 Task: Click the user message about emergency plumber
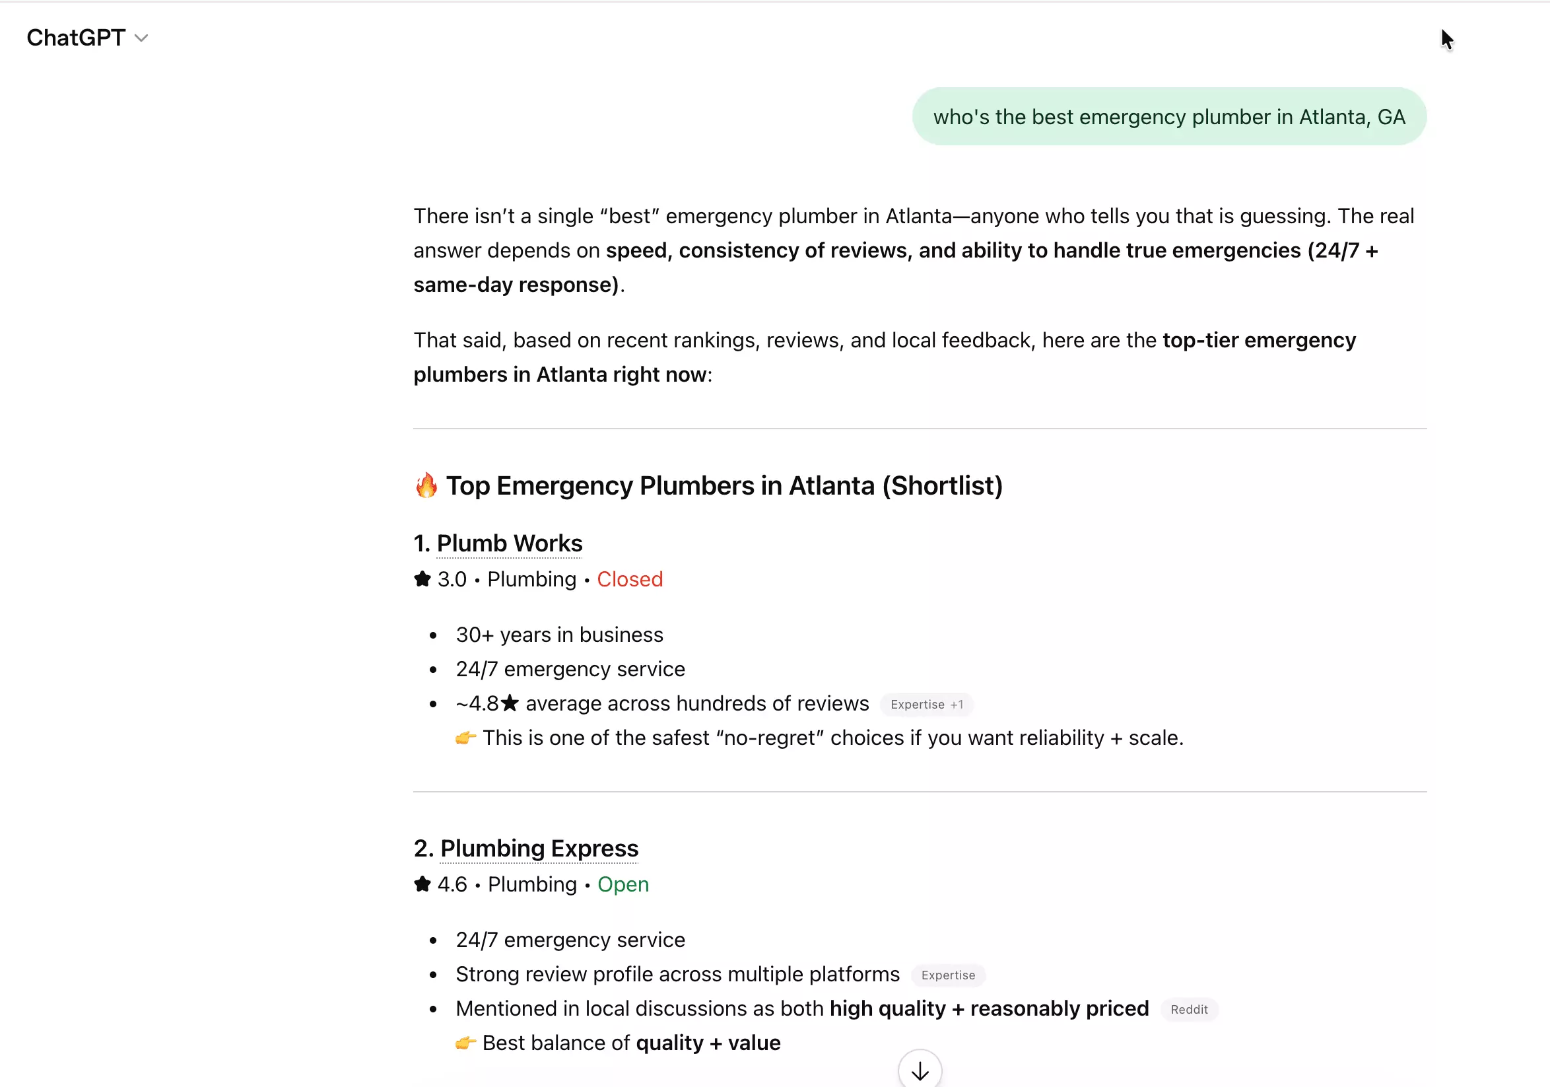point(1168,117)
